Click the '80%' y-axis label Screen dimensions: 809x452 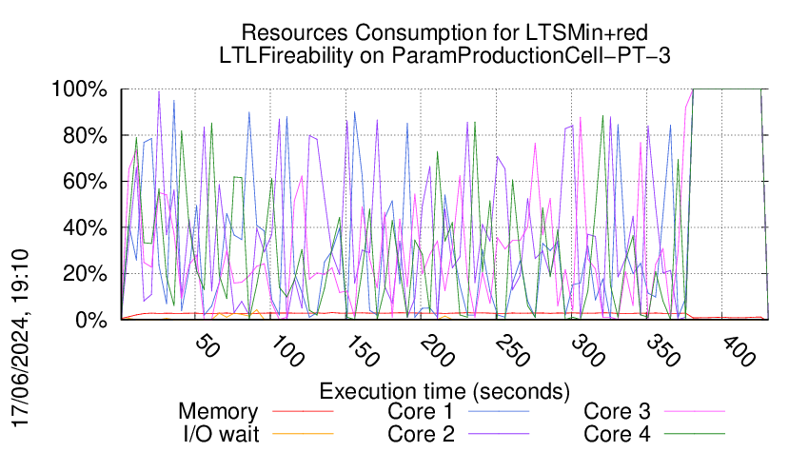[85, 136]
